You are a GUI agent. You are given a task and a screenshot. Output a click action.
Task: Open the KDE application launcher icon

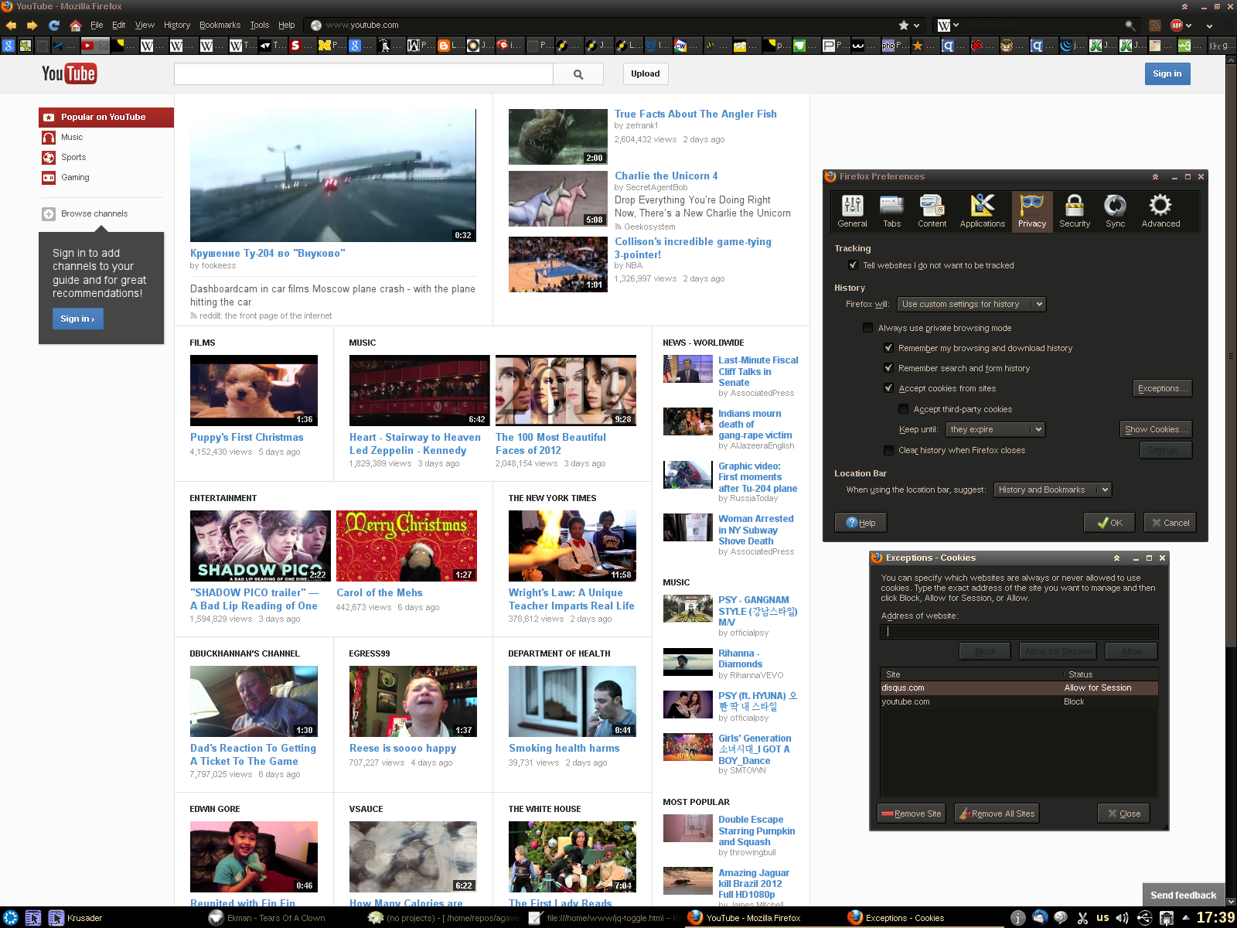[x=11, y=918]
